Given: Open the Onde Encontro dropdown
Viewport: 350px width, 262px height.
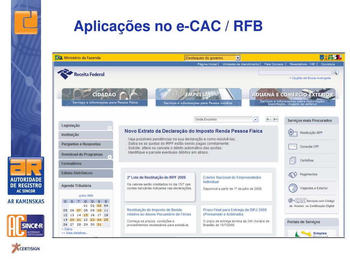Looking at the screenshot, I should click(226, 119).
